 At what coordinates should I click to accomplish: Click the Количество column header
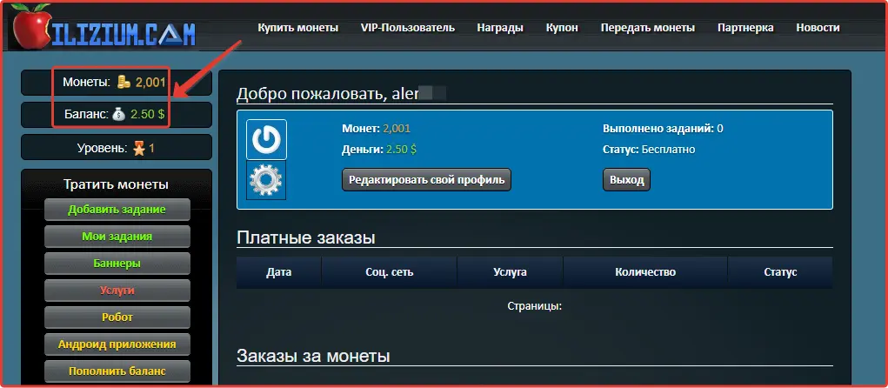[645, 272]
